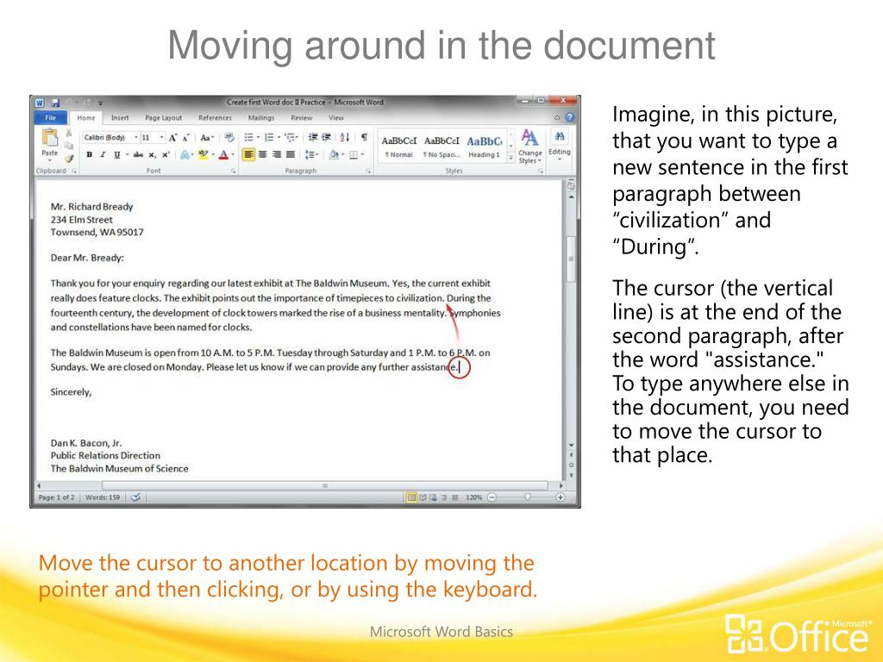The width and height of the screenshot is (883, 662).
Task: Click the Word application icon in title bar
Action: click(40, 103)
